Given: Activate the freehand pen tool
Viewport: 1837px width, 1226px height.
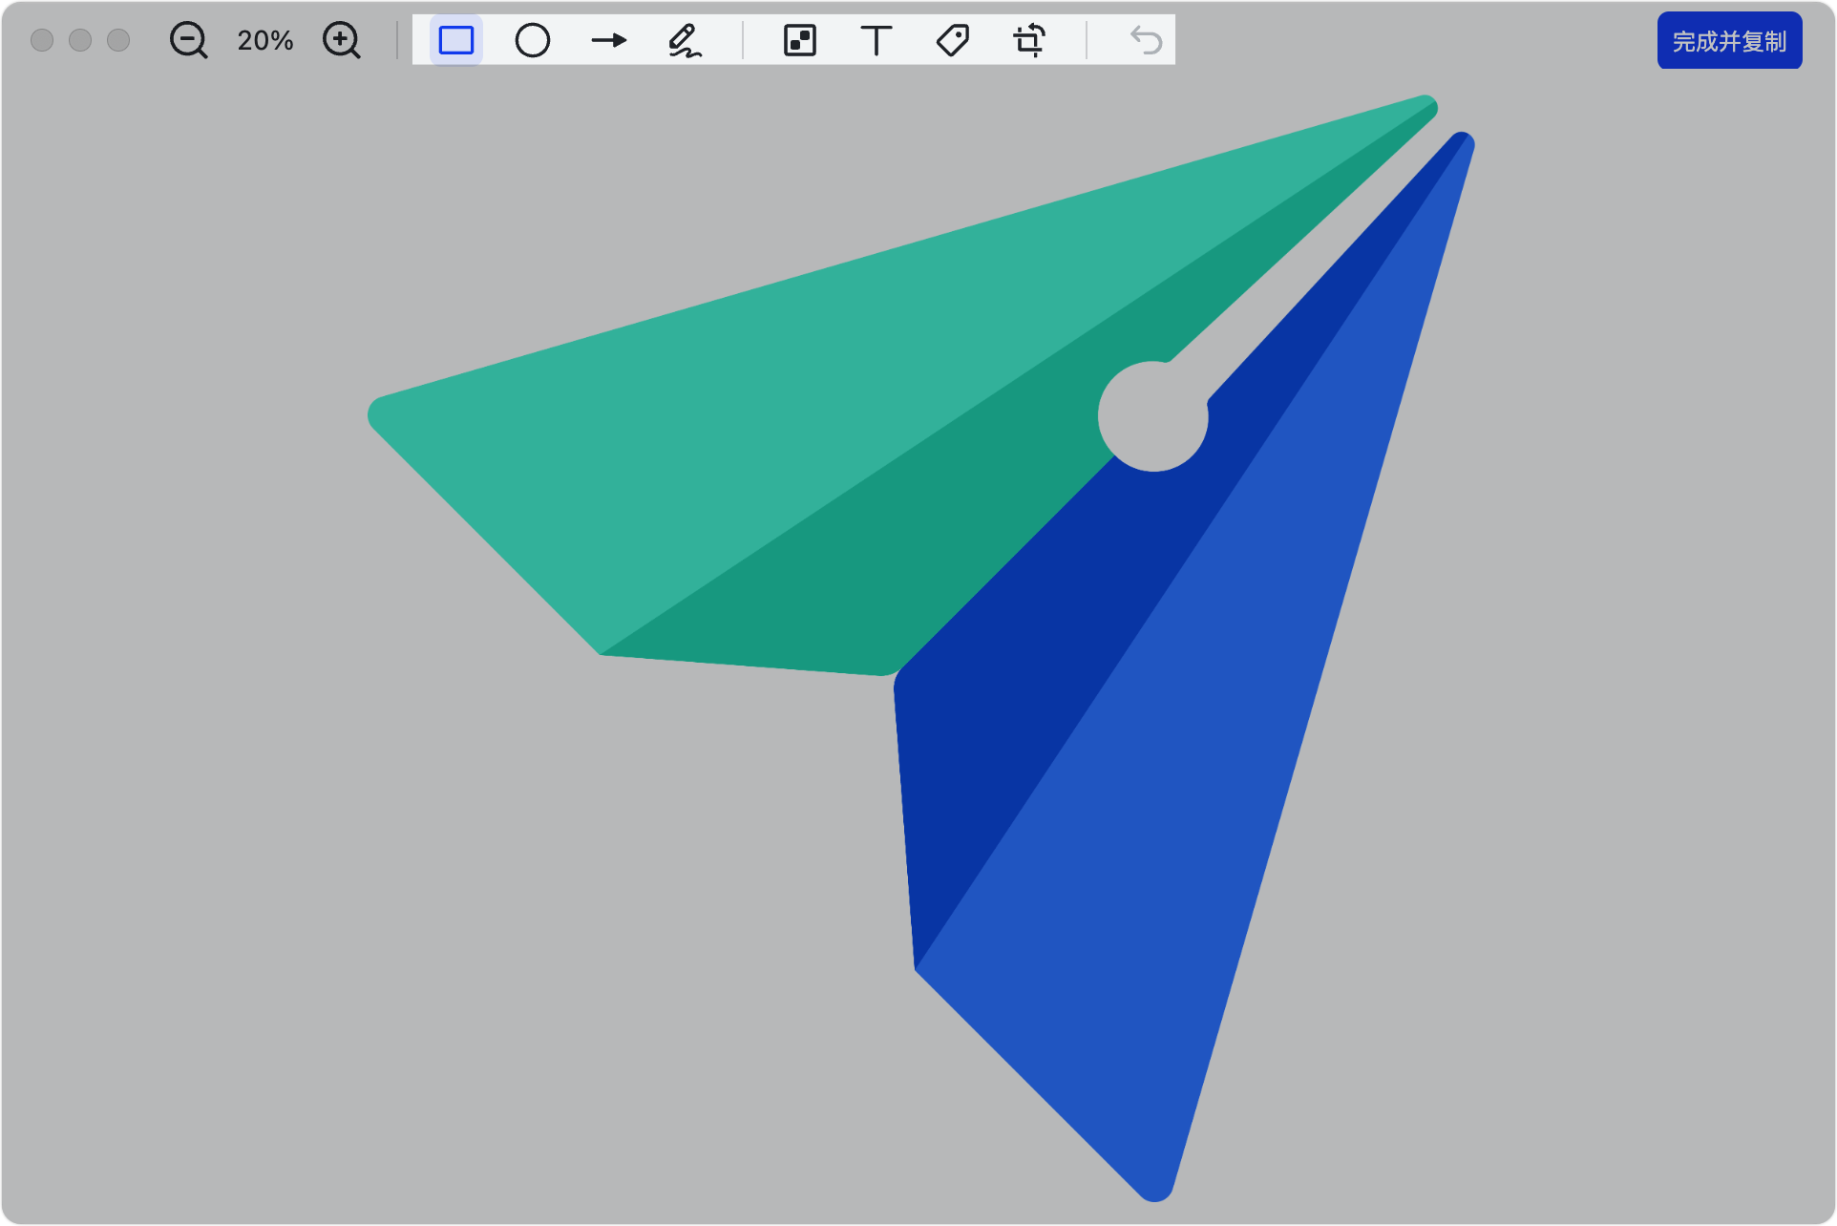Looking at the screenshot, I should click(x=685, y=40).
